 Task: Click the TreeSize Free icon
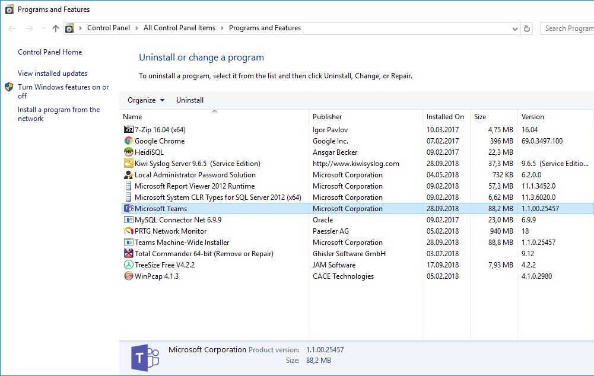pos(128,265)
